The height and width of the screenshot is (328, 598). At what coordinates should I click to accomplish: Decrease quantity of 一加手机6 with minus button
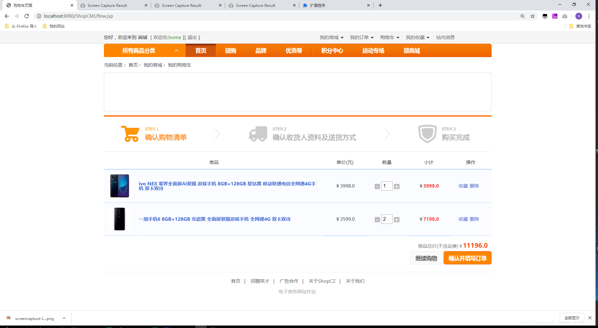tap(377, 219)
